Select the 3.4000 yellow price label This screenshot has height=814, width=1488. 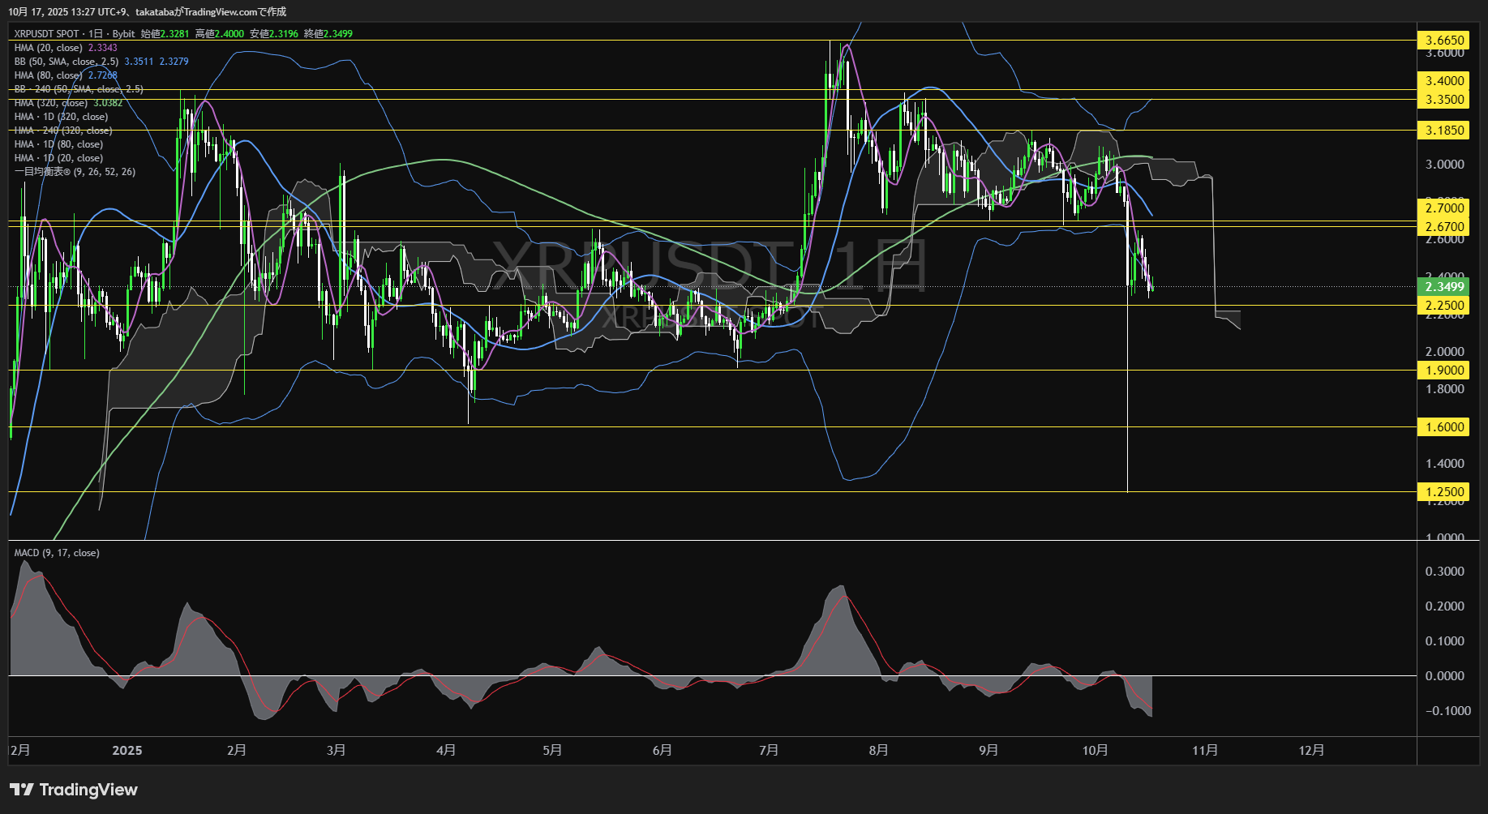tap(1444, 81)
